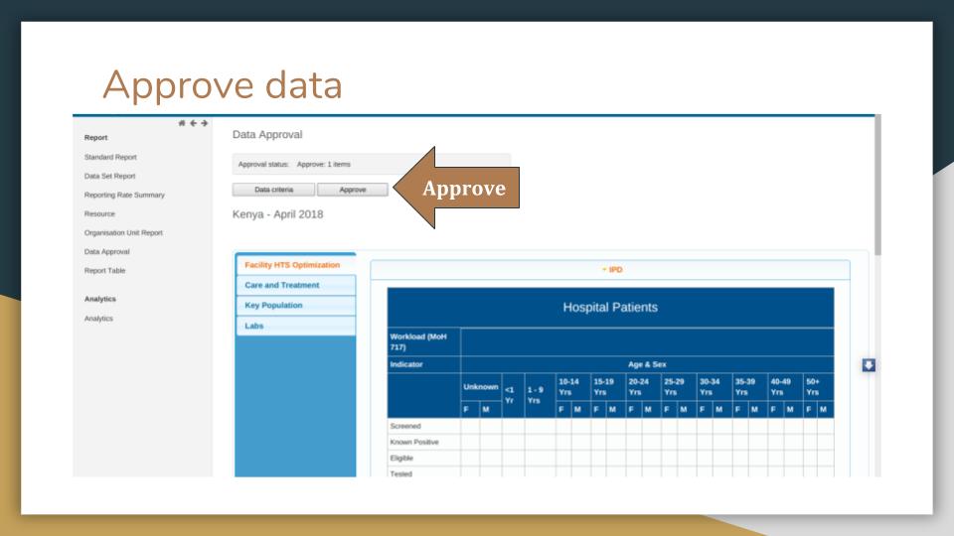Click the Indicator header cell

(x=424, y=364)
